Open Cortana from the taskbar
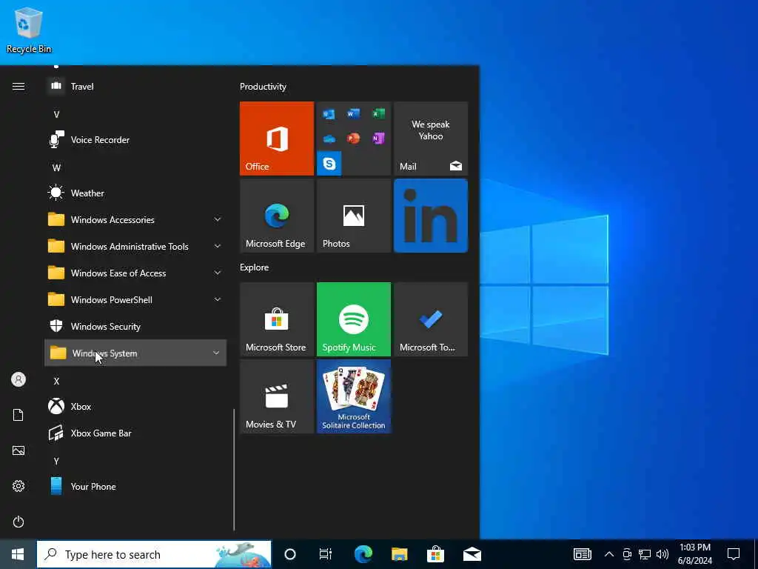The width and height of the screenshot is (758, 569). pos(290,554)
